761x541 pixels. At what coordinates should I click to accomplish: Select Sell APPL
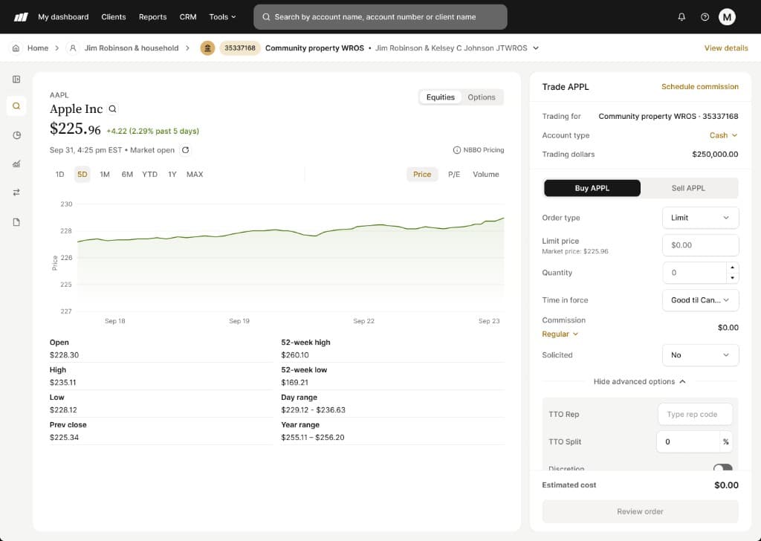(688, 188)
